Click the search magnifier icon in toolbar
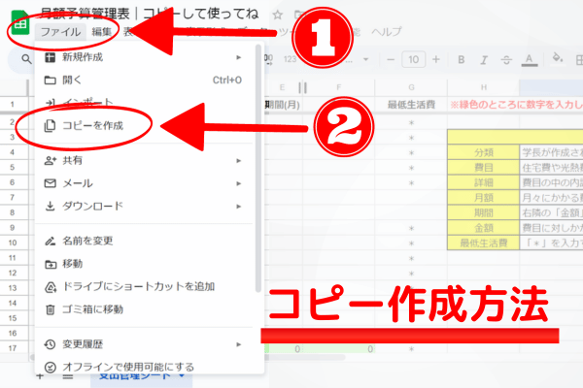The image size is (583, 388). pyautogui.click(x=26, y=59)
